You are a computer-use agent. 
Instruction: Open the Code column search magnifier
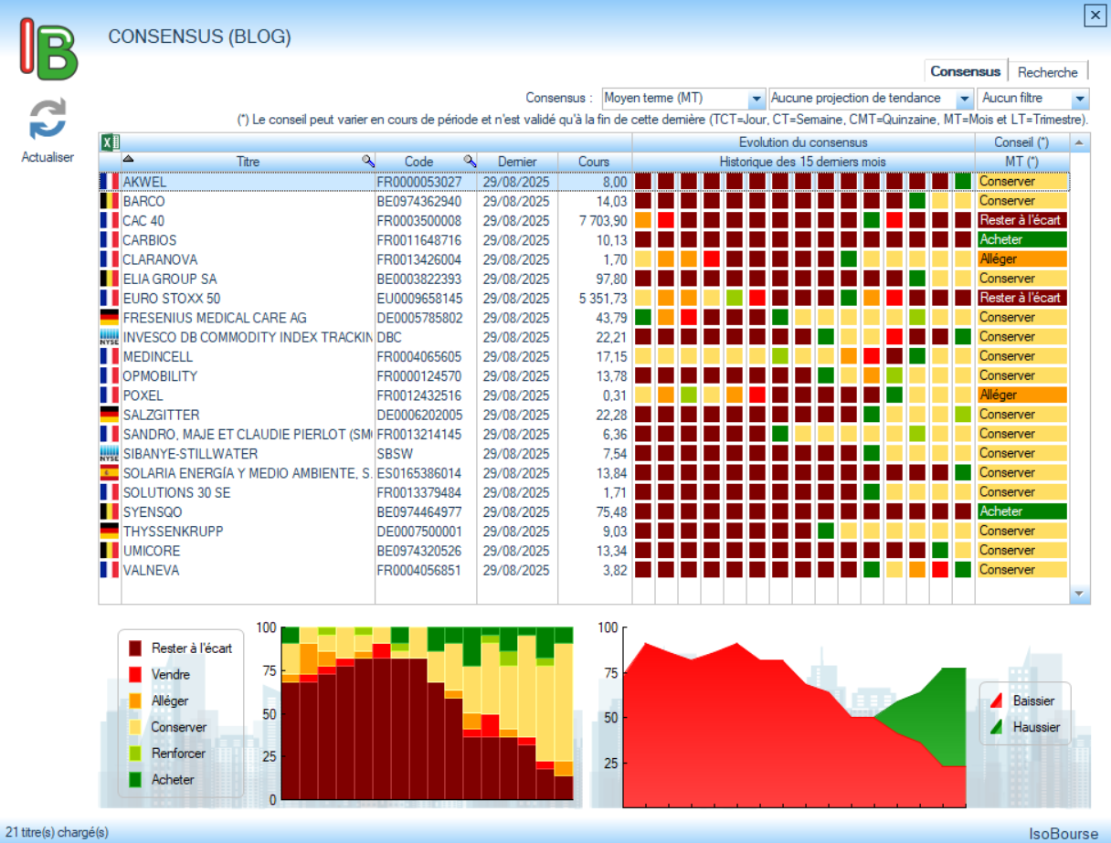click(469, 161)
